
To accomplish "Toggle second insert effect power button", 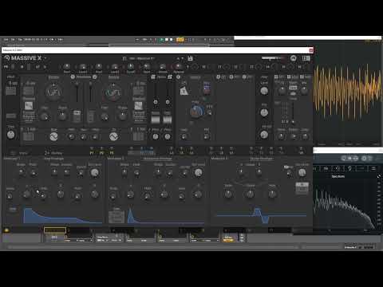I will click(x=231, y=77).
